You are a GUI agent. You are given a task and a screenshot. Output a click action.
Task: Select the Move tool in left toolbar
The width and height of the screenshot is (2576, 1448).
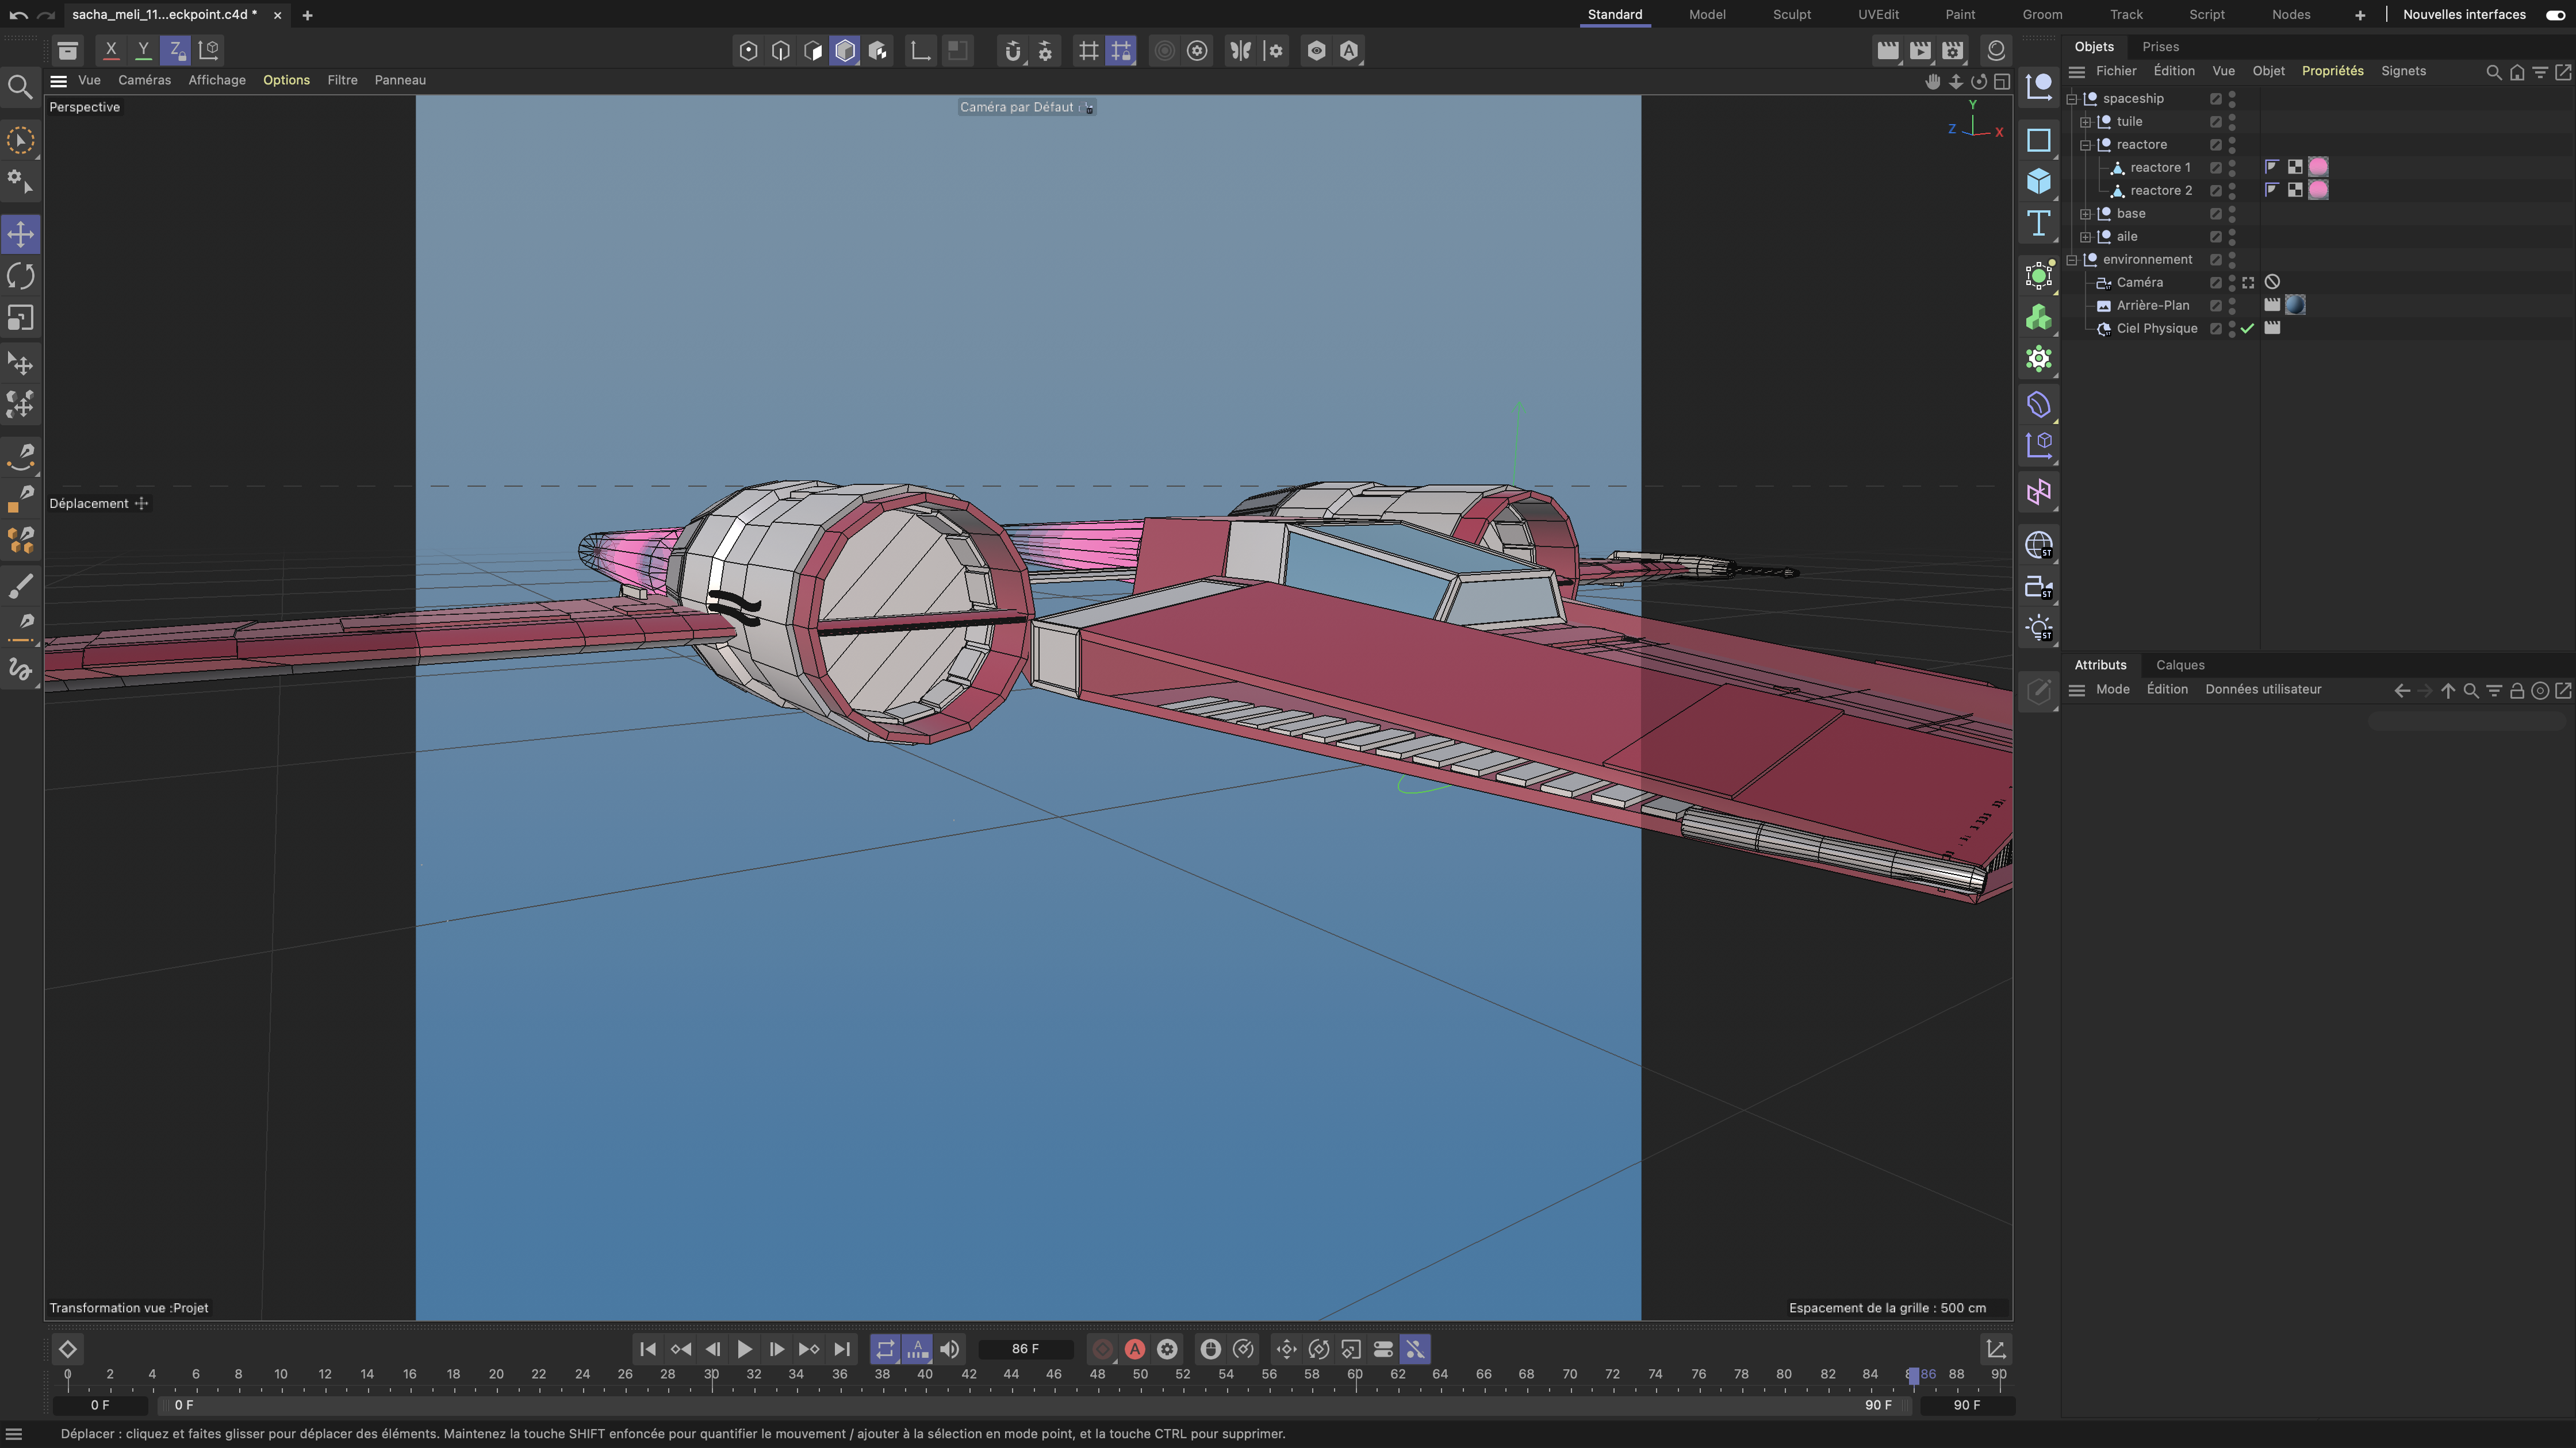[21, 234]
